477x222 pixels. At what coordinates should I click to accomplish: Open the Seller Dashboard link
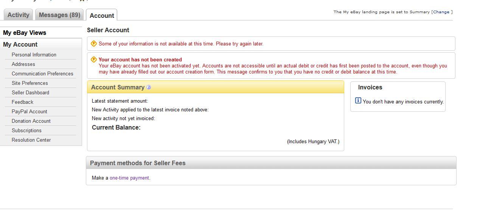coord(30,93)
